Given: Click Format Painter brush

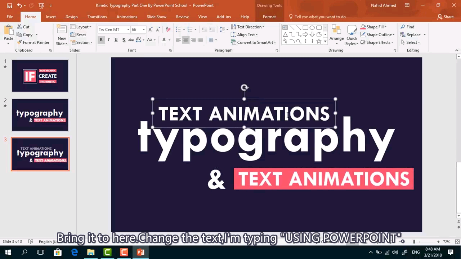Looking at the screenshot, I should [33, 42].
